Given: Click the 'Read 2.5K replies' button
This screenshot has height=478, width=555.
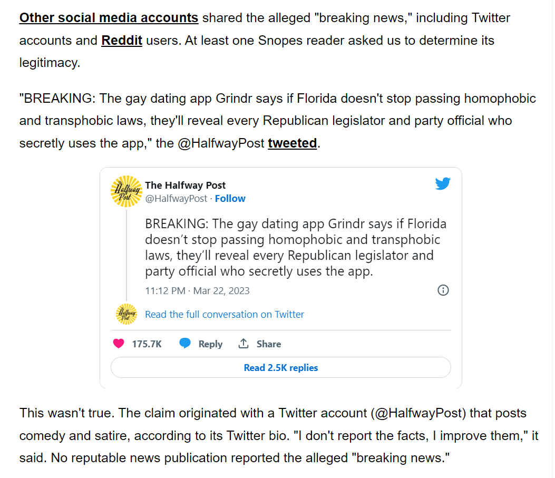Looking at the screenshot, I should 281,368.
